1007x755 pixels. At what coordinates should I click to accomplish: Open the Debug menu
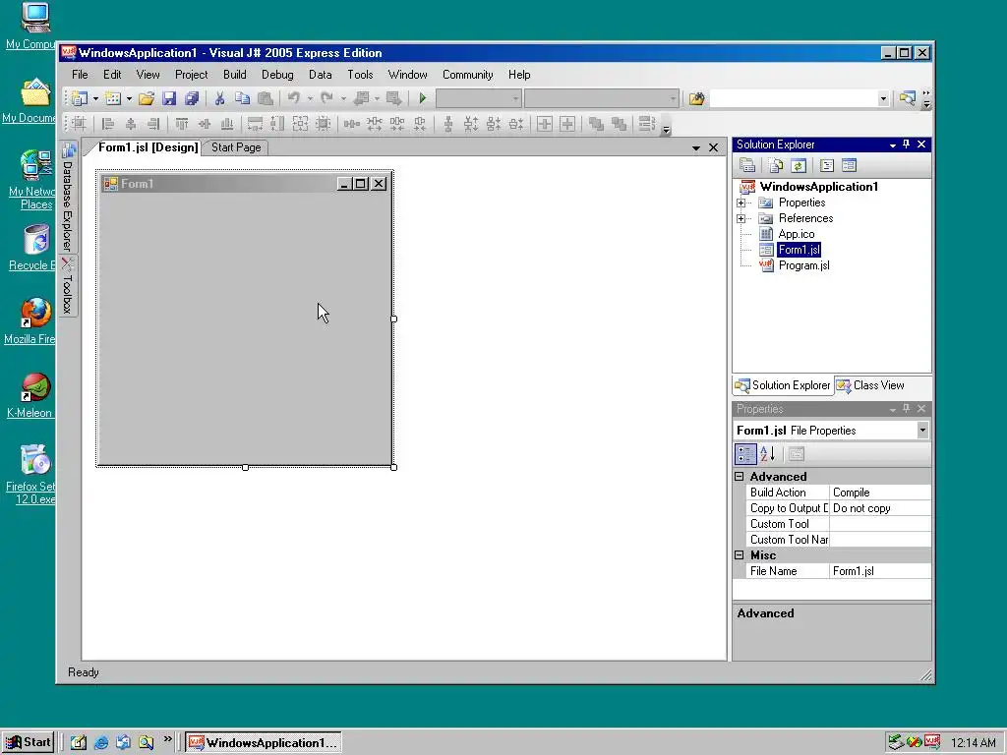277,75
